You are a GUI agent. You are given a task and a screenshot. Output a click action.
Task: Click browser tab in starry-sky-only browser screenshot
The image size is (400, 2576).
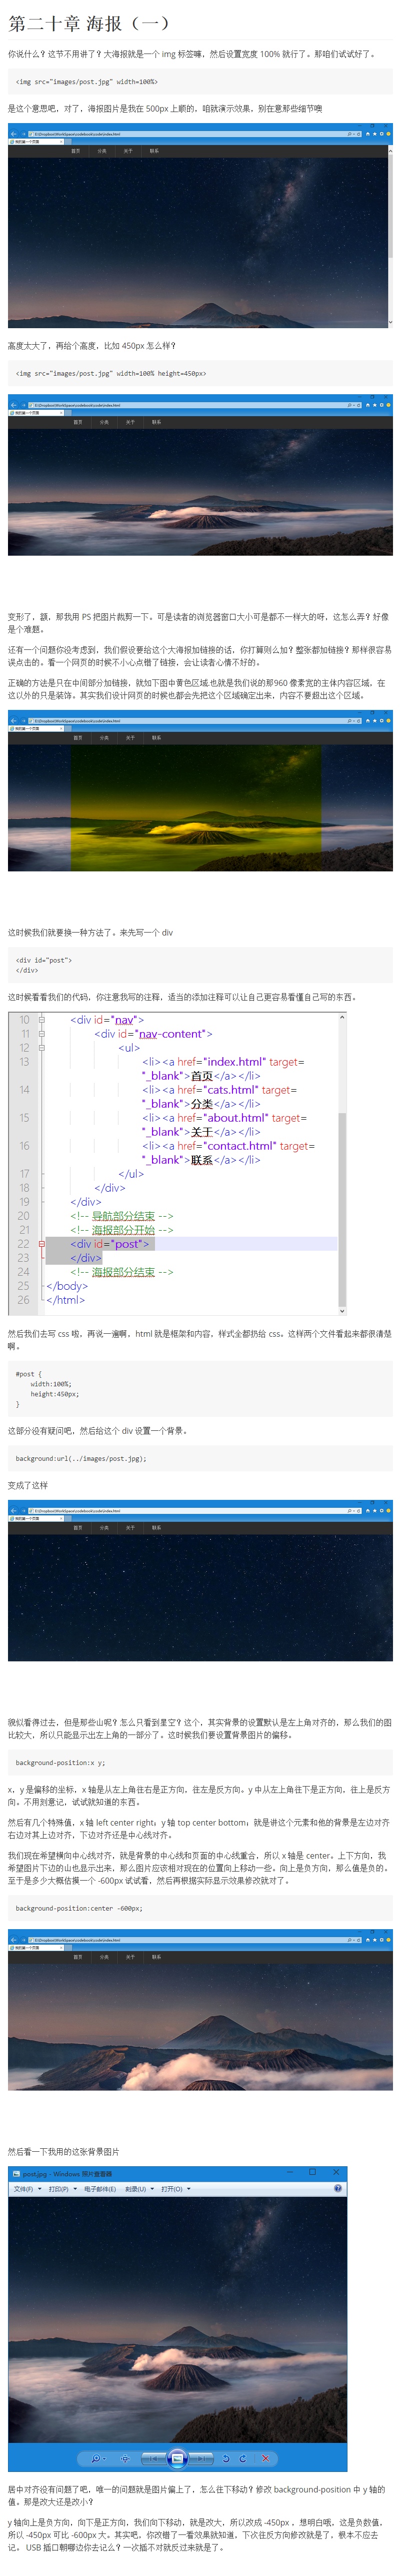point(35,1519)
